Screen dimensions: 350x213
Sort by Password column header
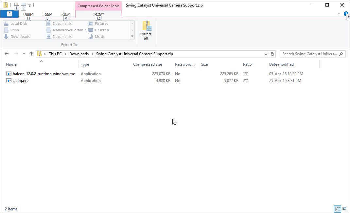pyautogui.click(x=185, y=64)
